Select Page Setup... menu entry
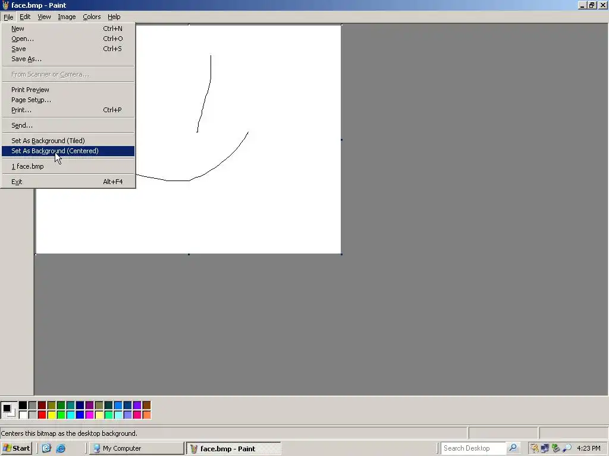The height and width of the screenshot is (456, 609). (x=68, y=100)
